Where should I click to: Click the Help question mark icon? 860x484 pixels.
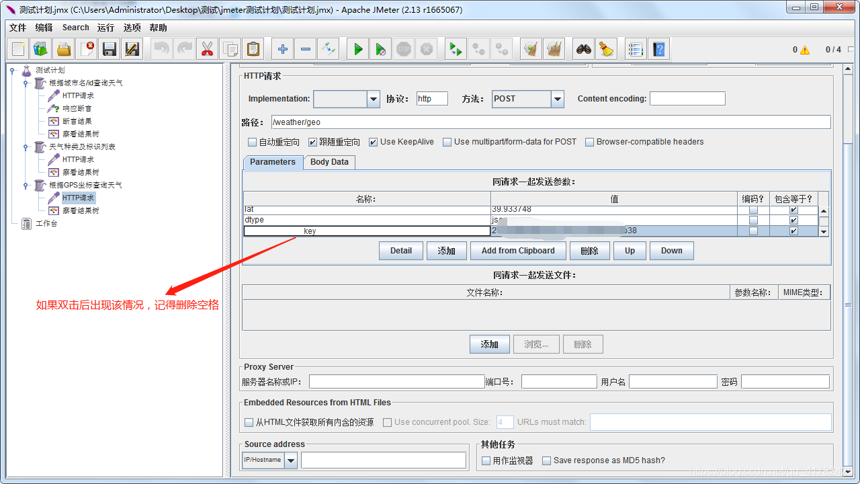[x=658, y=49]
